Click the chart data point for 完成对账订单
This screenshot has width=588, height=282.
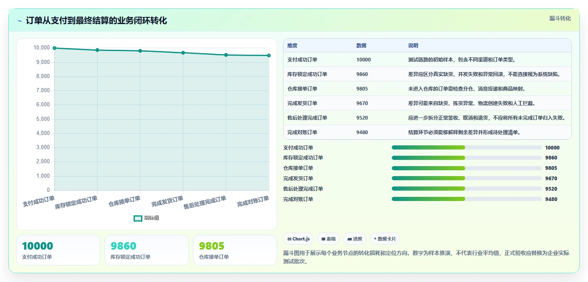[269, 56]
